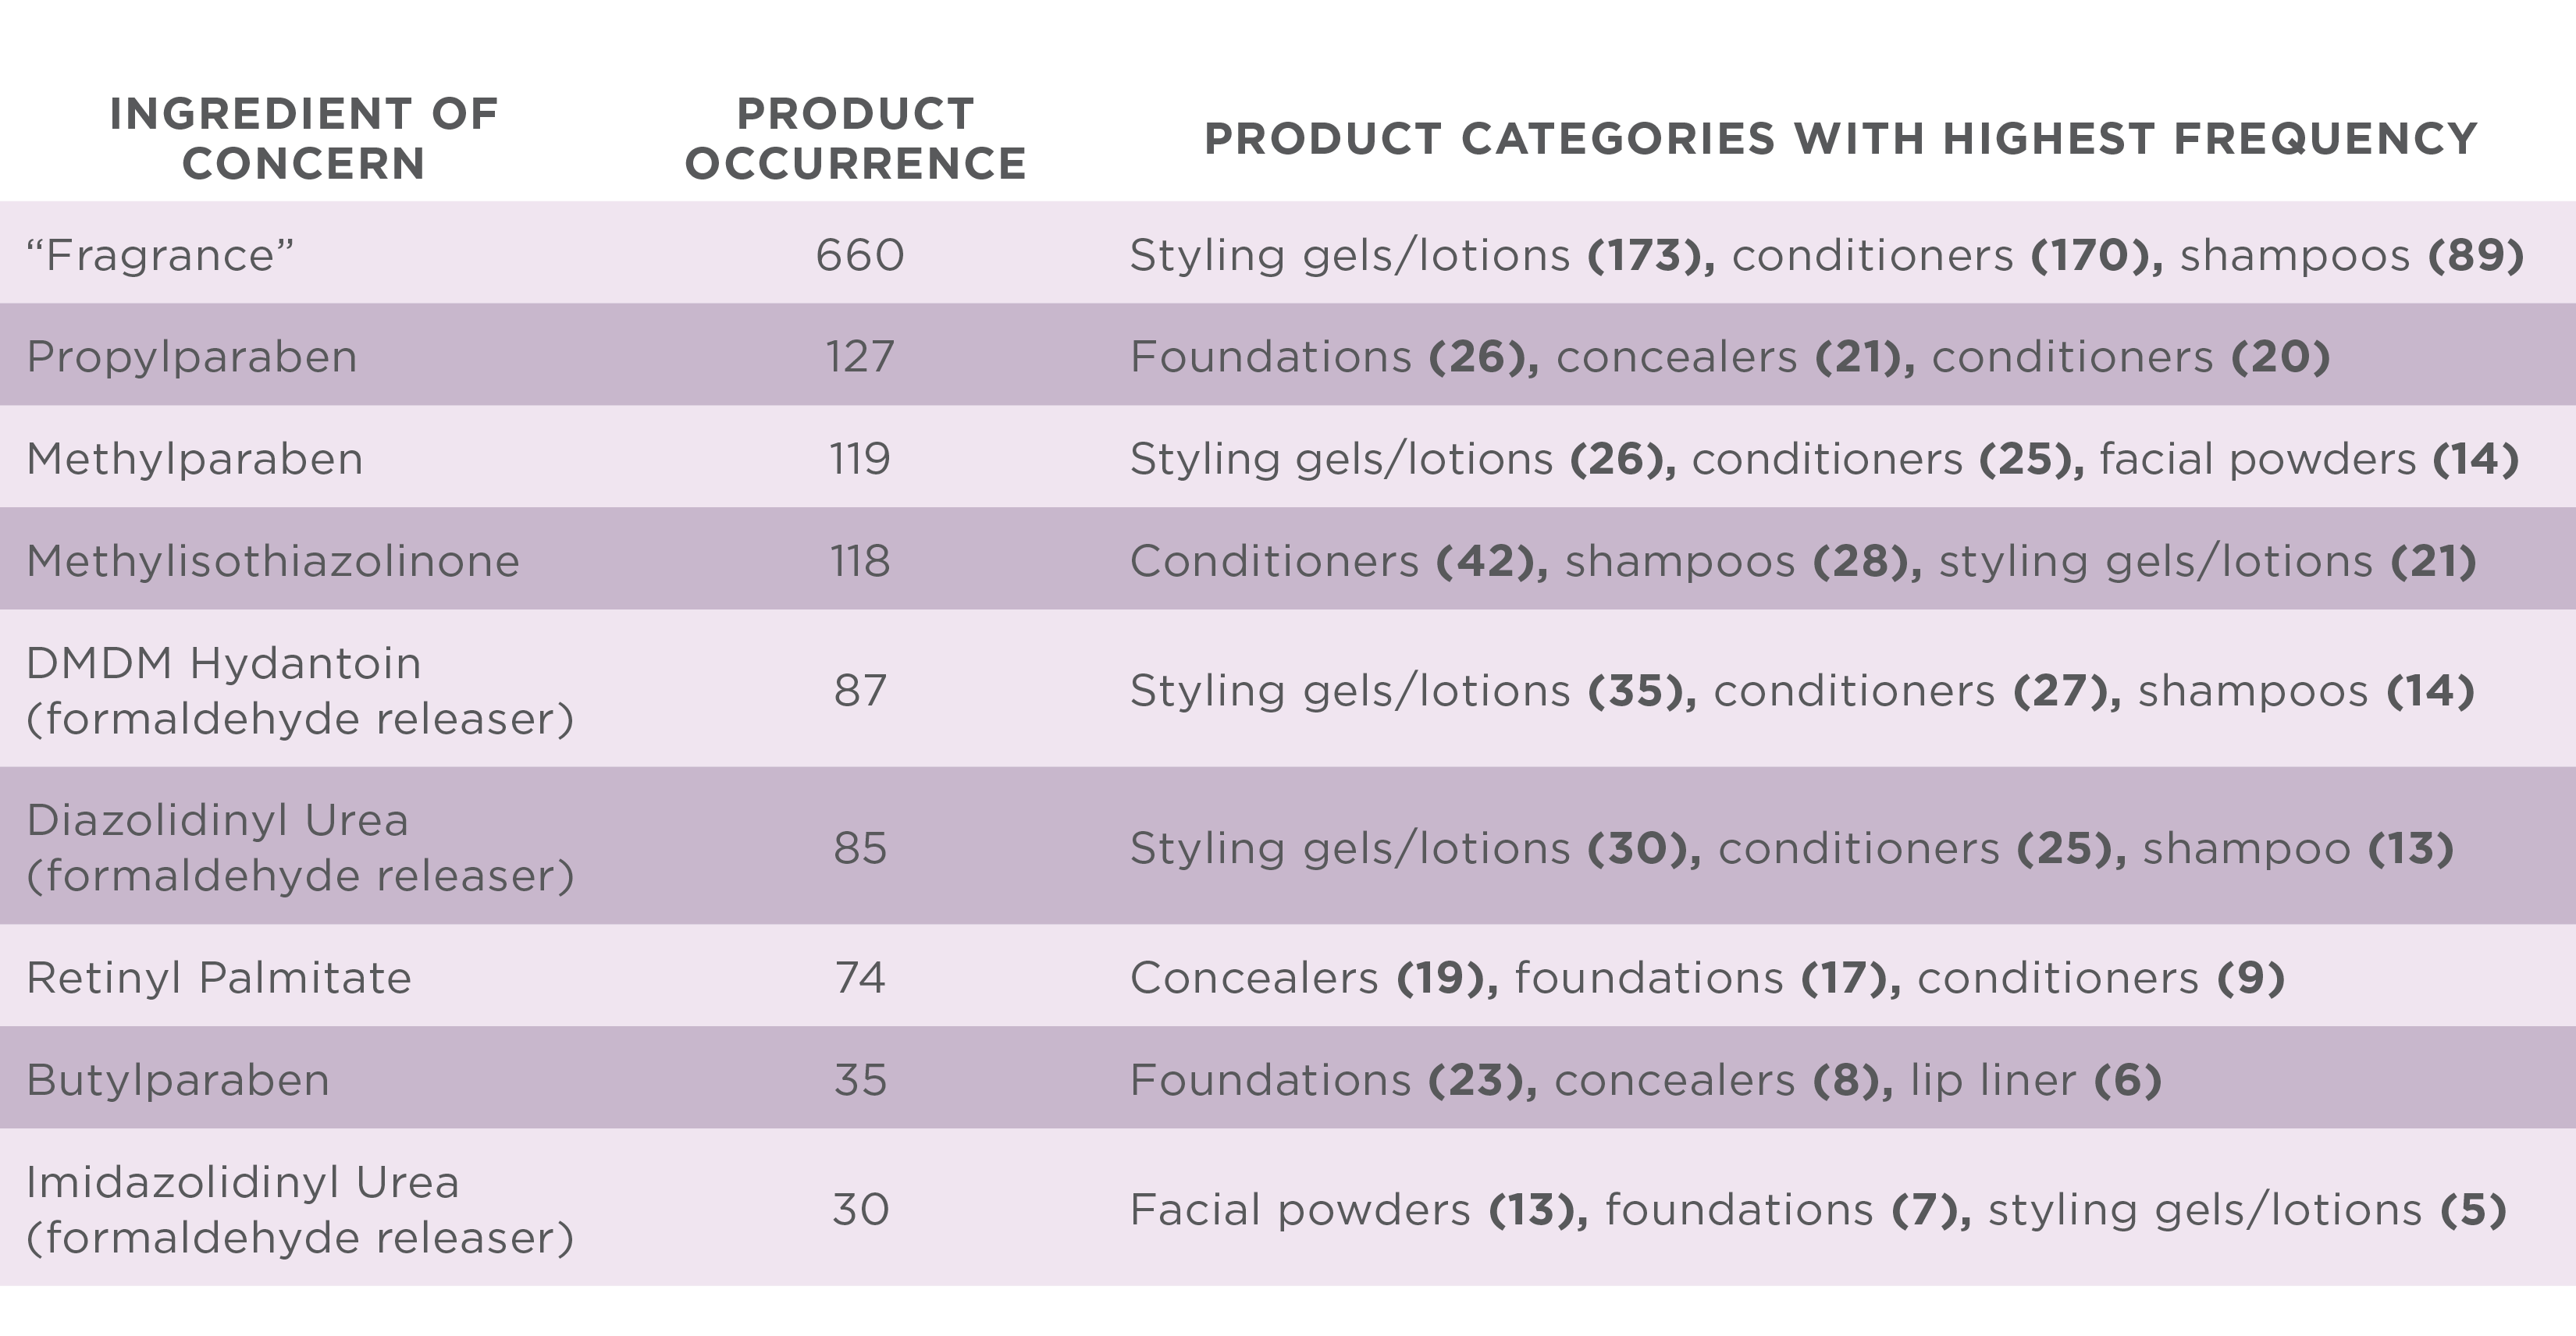Select the Imidazolidinyl Urea ingredient cell

point(300,1210)
